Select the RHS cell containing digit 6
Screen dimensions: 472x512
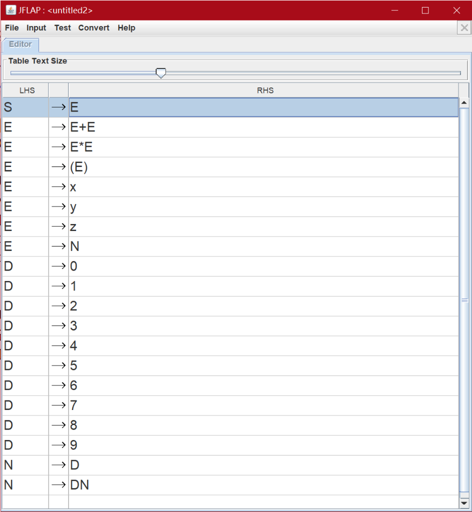pos(263,385)
